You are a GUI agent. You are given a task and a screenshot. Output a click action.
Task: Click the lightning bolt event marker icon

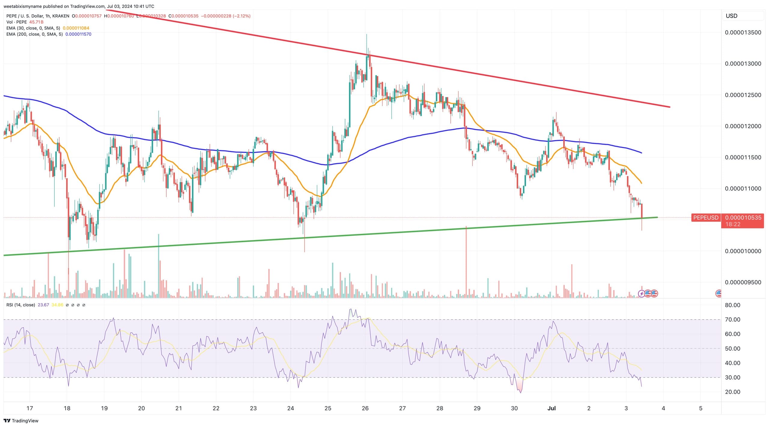(642, 293)
